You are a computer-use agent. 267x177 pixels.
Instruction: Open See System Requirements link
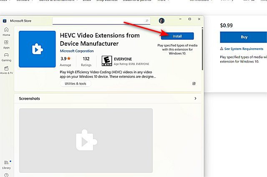(x=244, y=49)
